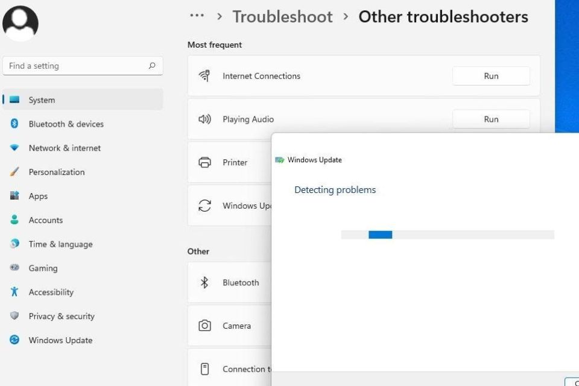Viewport: 579px width, 386px height.
Task: Click the Find a setting search box
Action: tap(83, 66)
